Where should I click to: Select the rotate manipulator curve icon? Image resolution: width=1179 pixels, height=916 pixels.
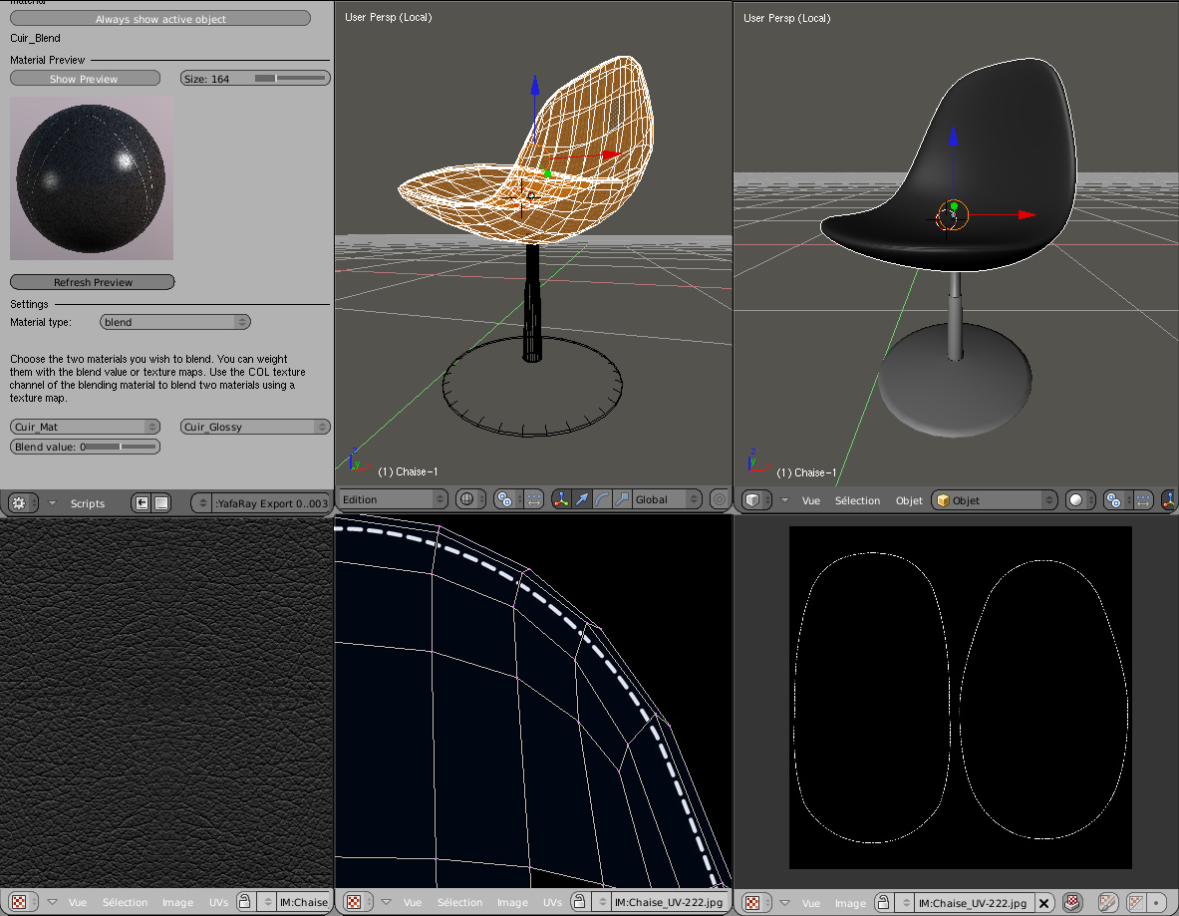tap(602, 499)
